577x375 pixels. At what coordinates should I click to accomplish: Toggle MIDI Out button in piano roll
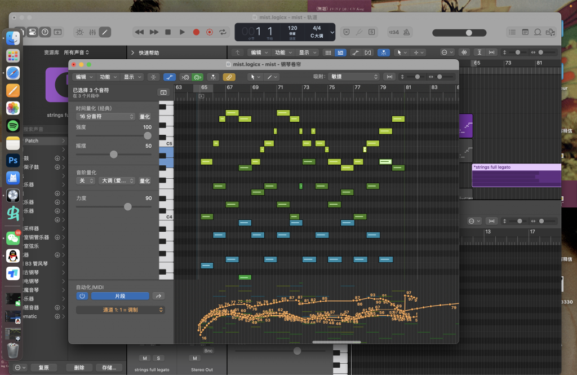(197, 77)
